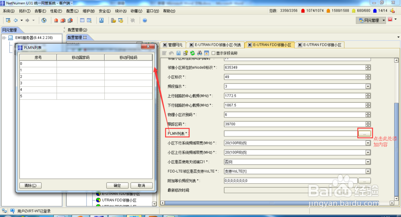Click the yellow question mark form icon
This screenshot has height=217, width=401.
pos(185,53)
